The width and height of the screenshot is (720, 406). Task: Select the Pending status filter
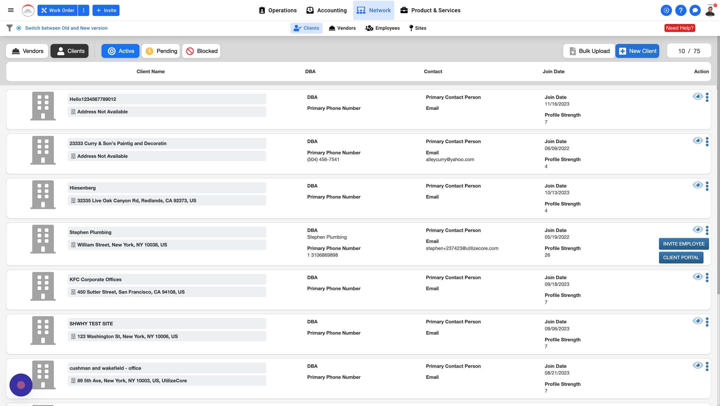coord(161,51)
